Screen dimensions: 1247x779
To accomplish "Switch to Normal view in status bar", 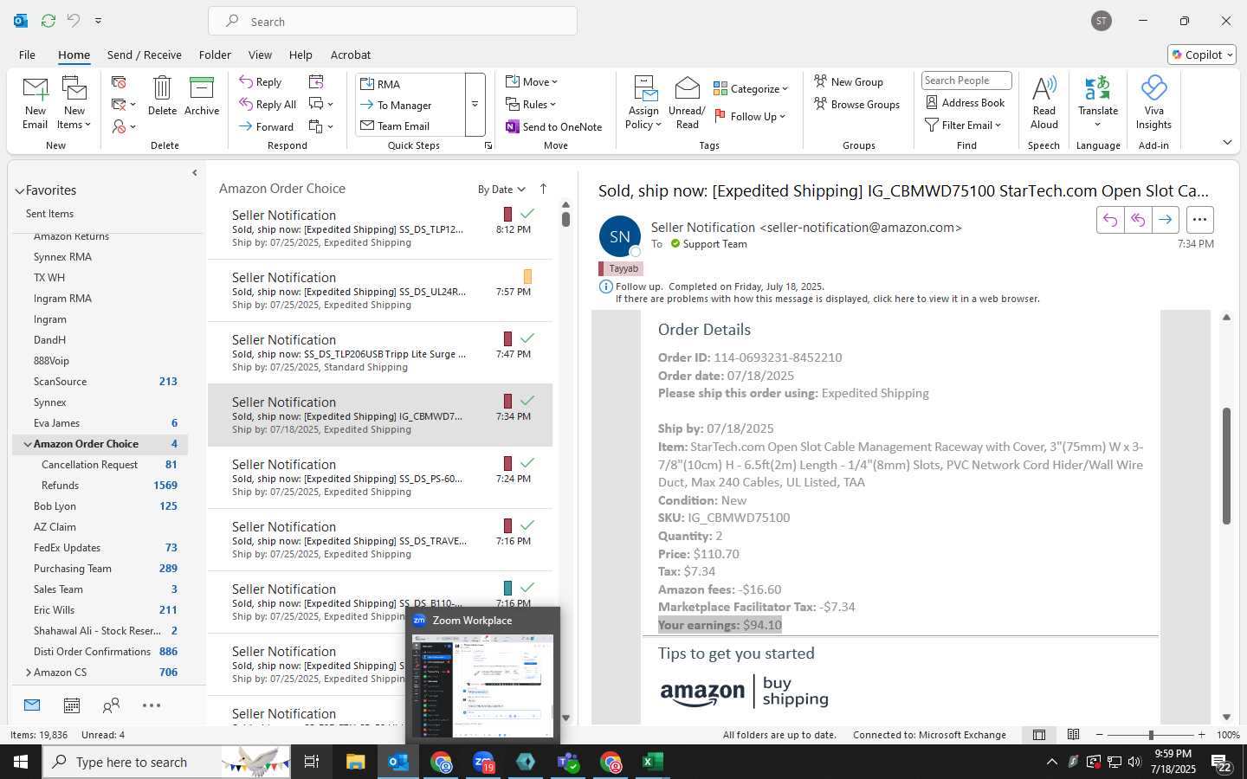I will click(1038, 735).
